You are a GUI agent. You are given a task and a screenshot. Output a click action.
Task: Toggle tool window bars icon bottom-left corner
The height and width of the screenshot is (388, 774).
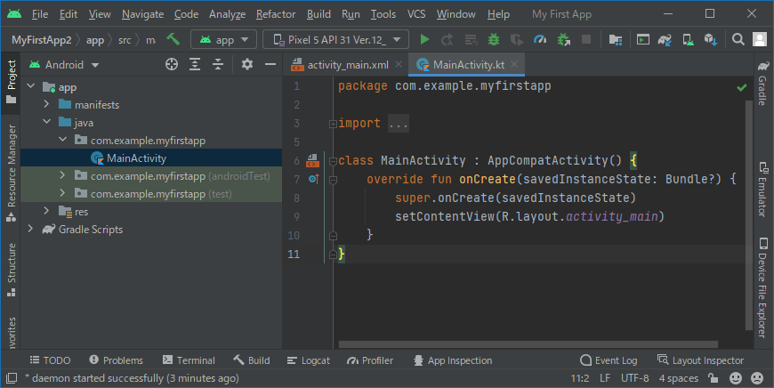tap(12, 378)
